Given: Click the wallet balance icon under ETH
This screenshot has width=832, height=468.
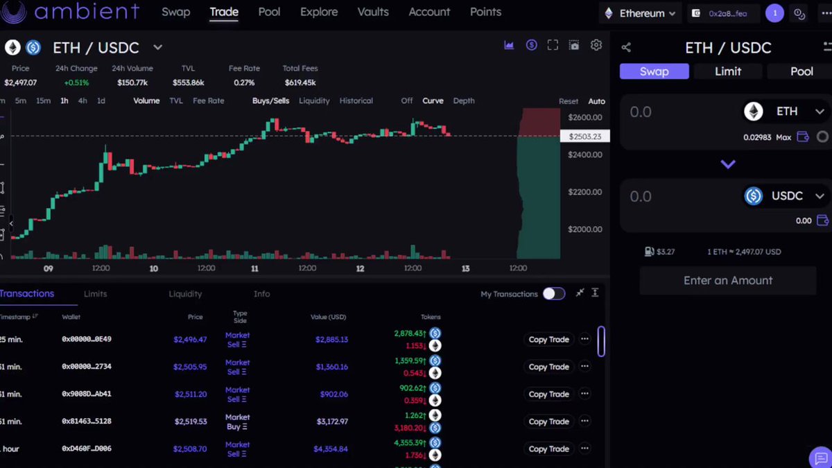Looking at the screenshot, I should [803, 137].
